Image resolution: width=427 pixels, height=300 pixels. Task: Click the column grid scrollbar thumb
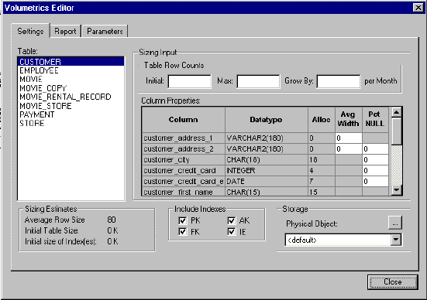pos(397,131)
